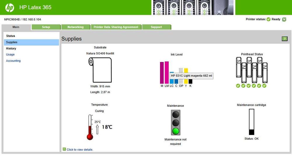The width and height of the screenshot is (292, 158).
Task: Click the 'Curing' temperature label
Action: point(100,111)
